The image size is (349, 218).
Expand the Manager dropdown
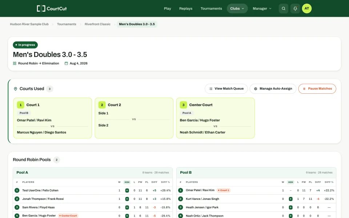click(262, 8)
